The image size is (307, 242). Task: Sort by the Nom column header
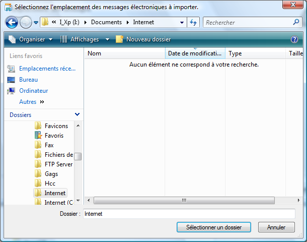(x=125, y=53)
